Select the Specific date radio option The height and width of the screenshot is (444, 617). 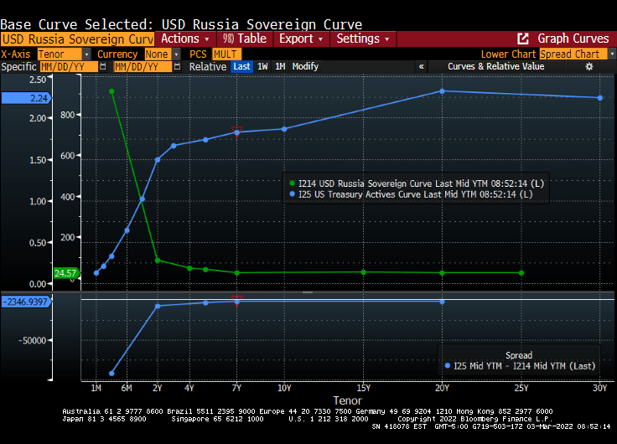point(18,66)
